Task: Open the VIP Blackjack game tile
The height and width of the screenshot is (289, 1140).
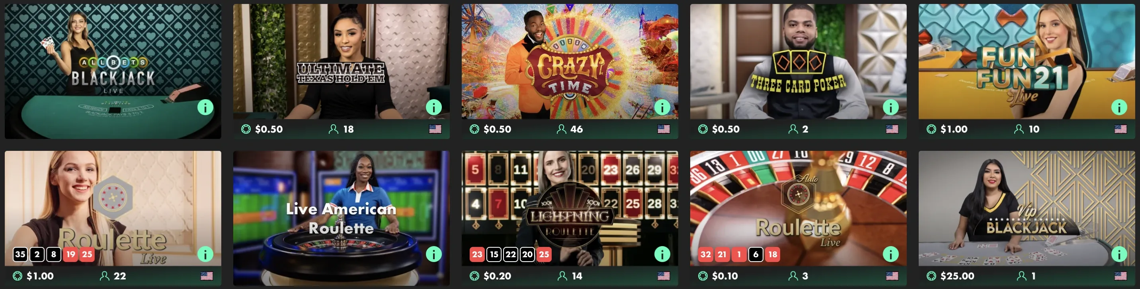Action: (1027, 208)
